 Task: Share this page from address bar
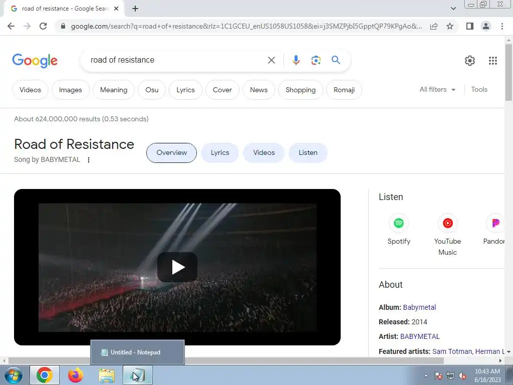[434, 26]
